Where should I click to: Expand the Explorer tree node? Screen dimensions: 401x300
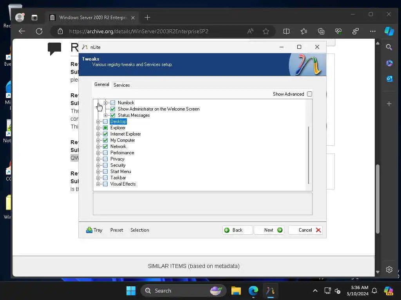pyautogui.click(x=98, y=128)
